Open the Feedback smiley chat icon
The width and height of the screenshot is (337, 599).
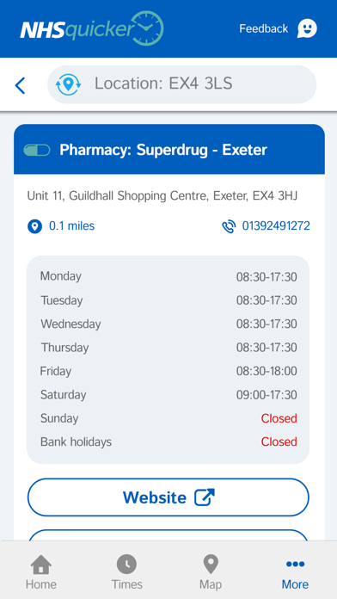(x=307, y=28)
